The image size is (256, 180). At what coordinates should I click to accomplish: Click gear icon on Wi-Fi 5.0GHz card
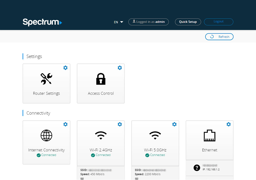point(174,124)
